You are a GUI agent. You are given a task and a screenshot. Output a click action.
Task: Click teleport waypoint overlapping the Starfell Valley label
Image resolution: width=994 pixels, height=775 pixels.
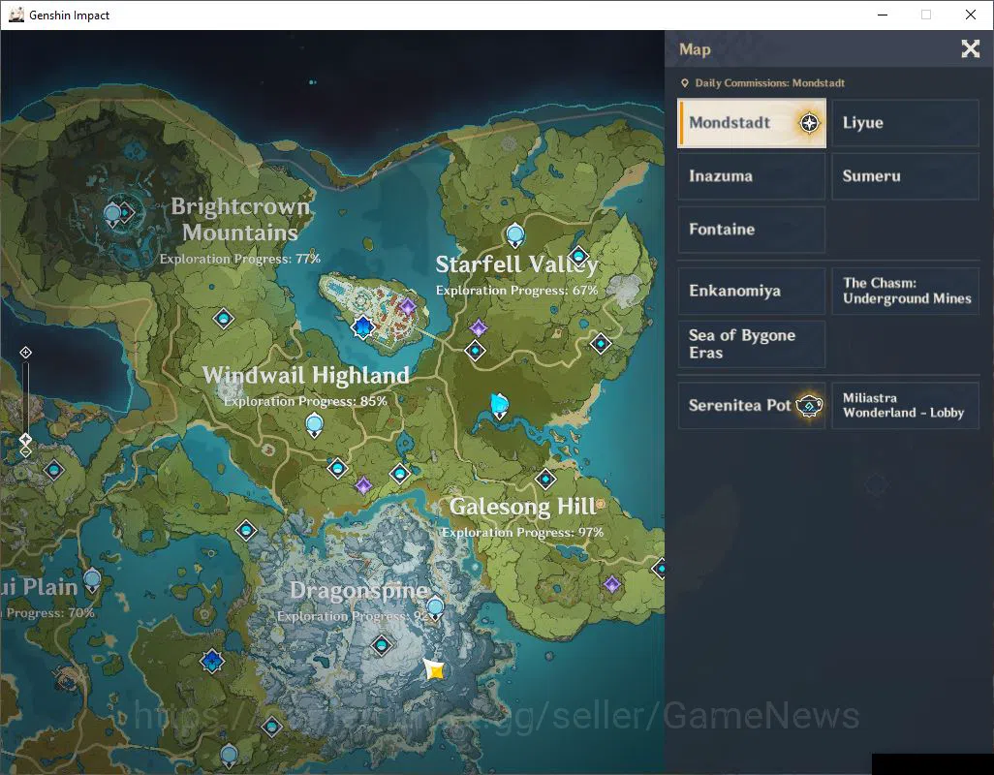[578, 256]
